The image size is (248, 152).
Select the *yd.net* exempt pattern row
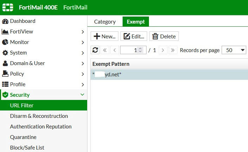click(169, 75)
